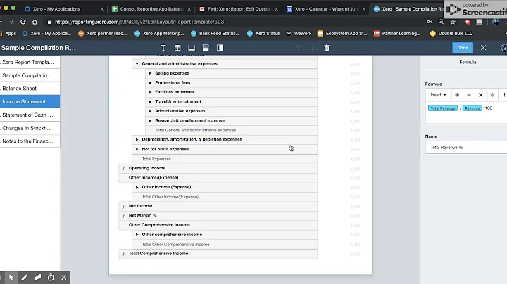Expand Depreciation, amortization, & depletion expenses

click(137, 139)
